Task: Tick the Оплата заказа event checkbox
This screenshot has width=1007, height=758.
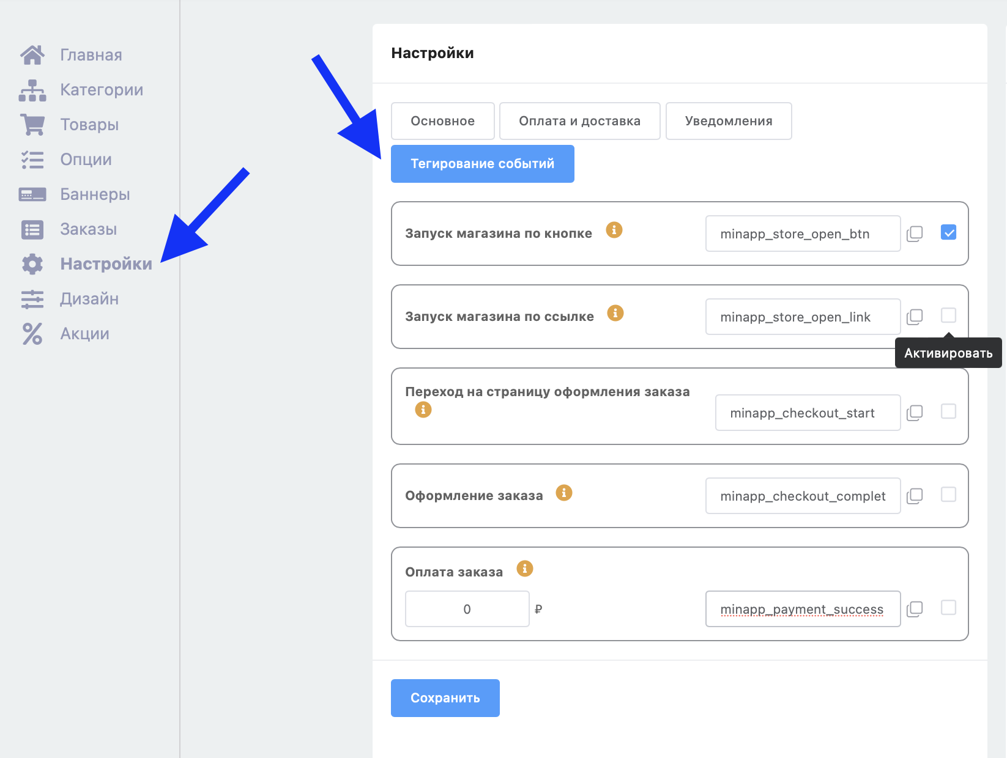Action: [948, 608]
